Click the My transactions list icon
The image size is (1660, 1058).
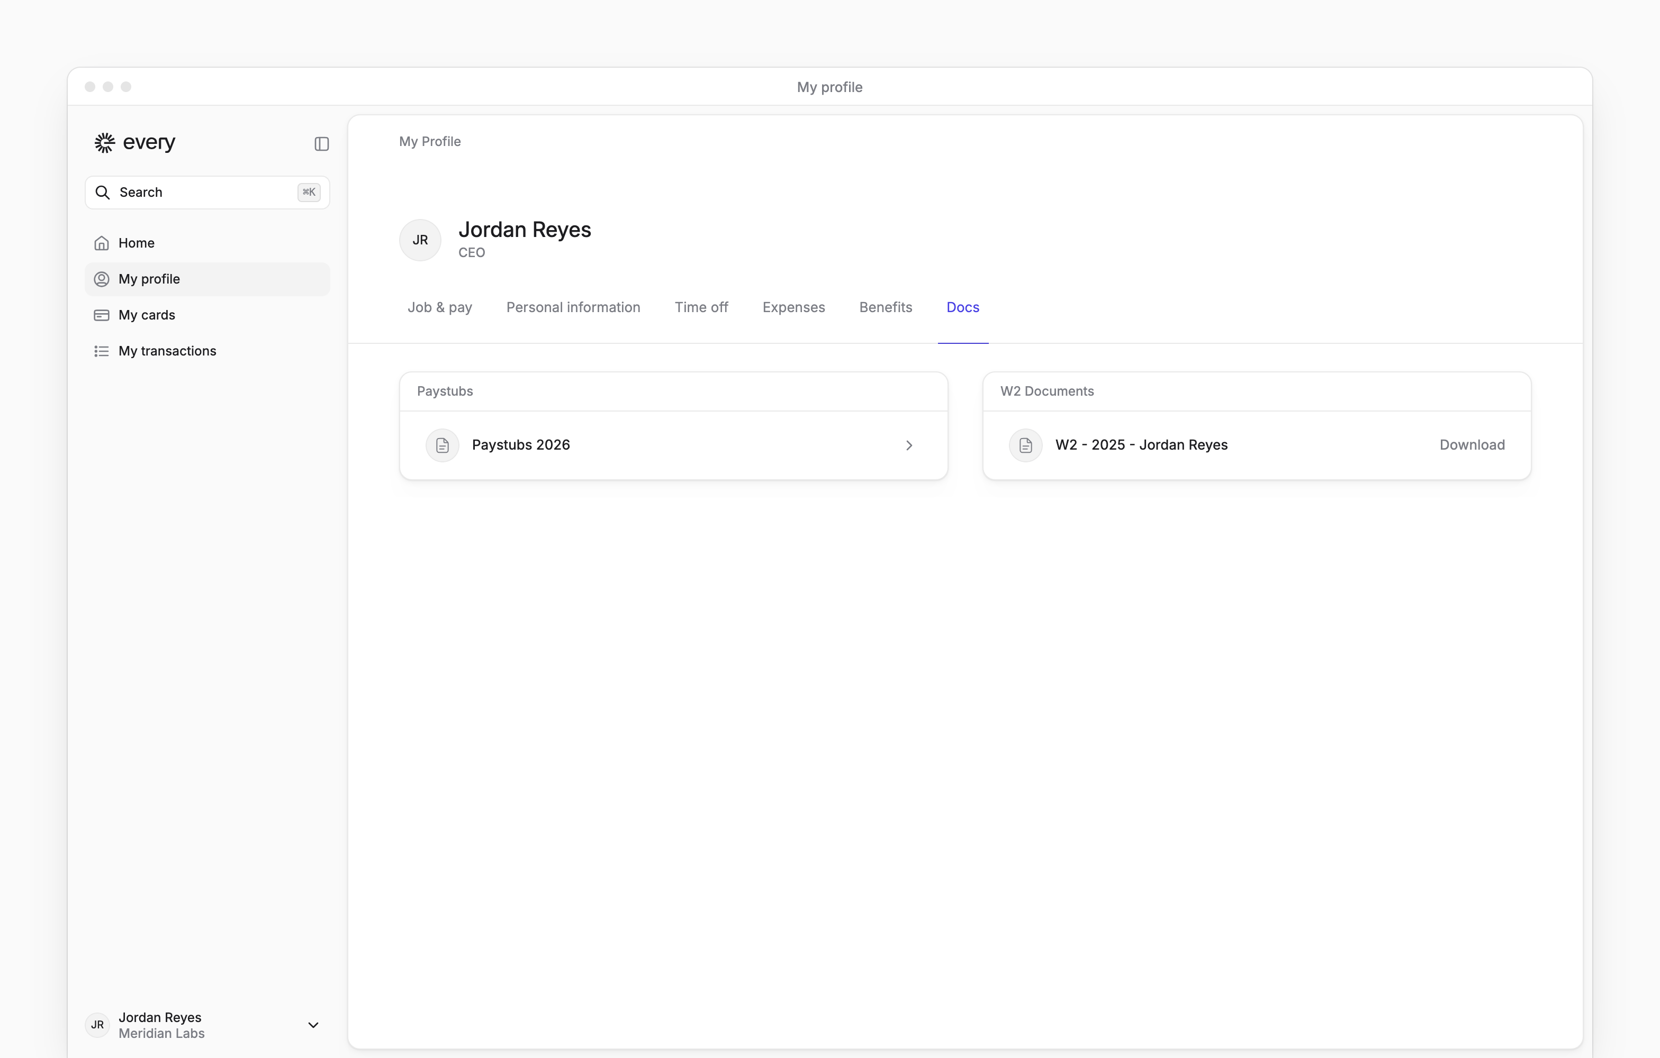coord(101,351)
